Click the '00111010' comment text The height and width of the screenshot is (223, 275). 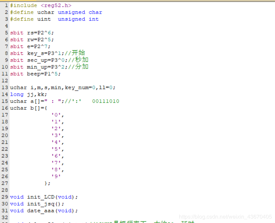(x=106, y=101)
